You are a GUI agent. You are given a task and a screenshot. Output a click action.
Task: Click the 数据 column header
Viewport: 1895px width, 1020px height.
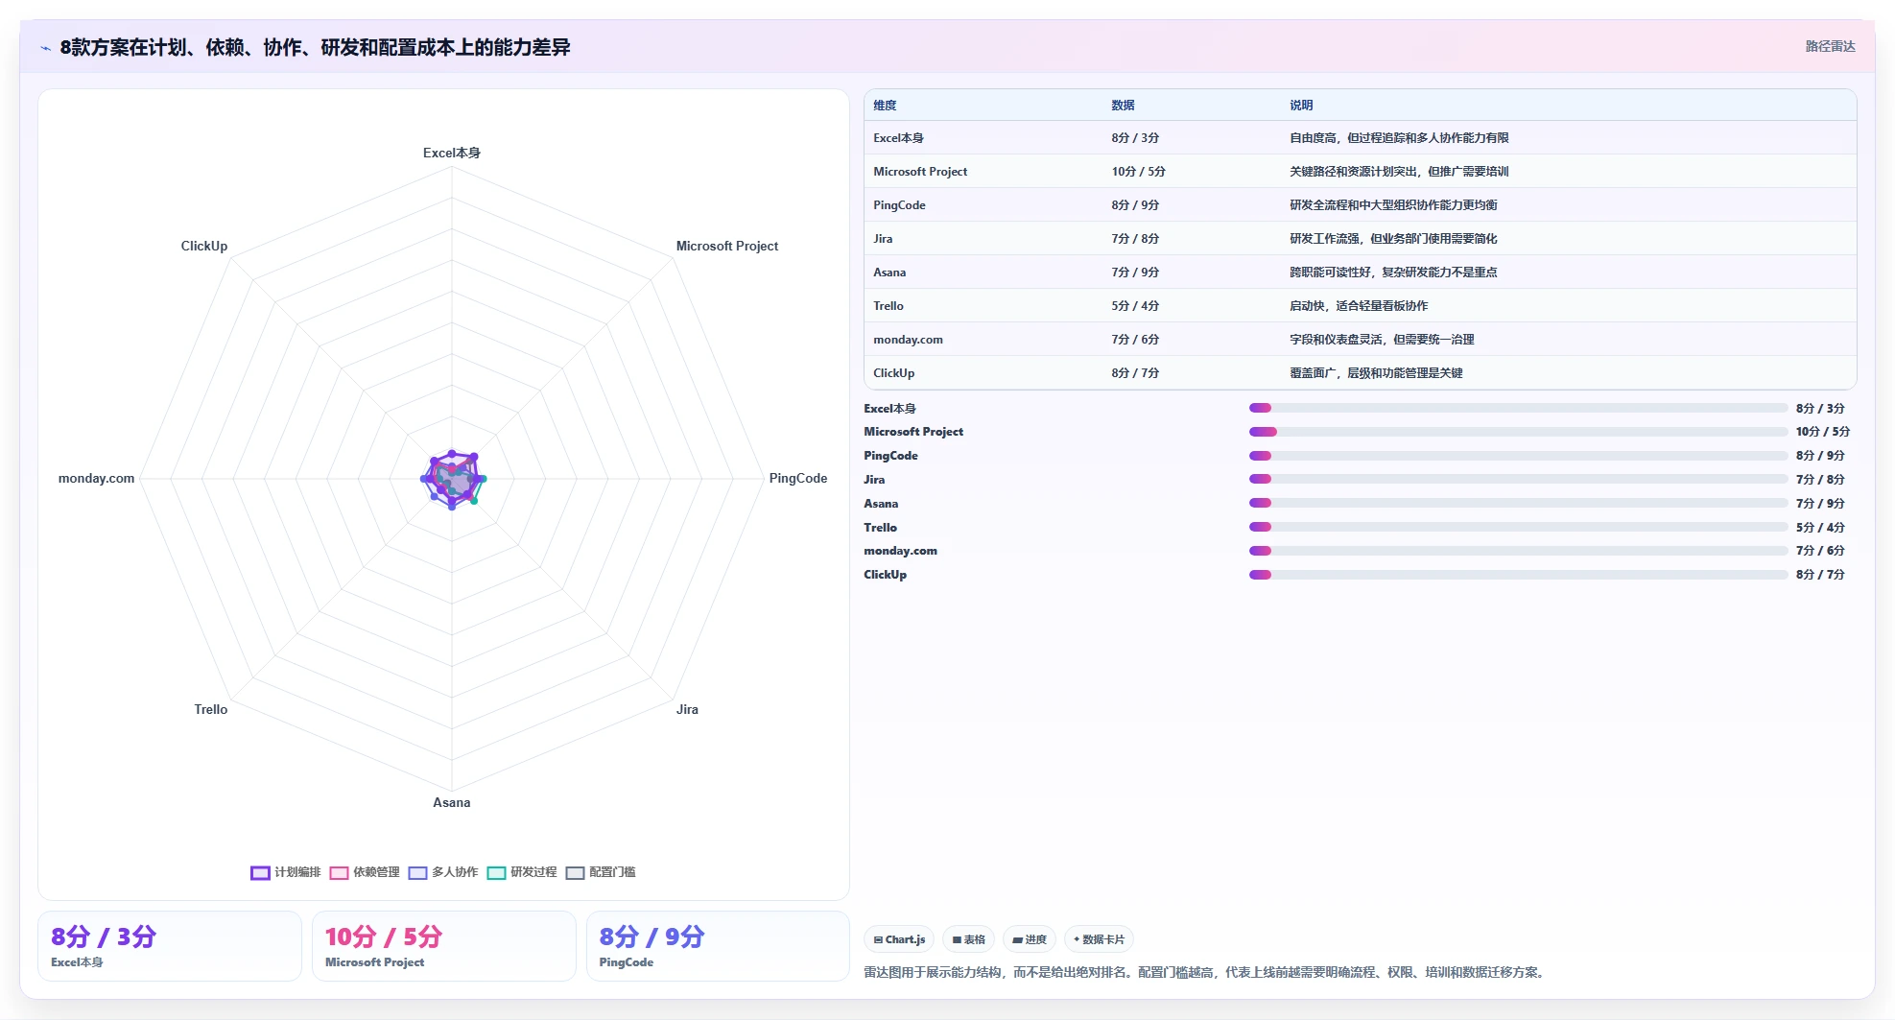click(1123, 106)
